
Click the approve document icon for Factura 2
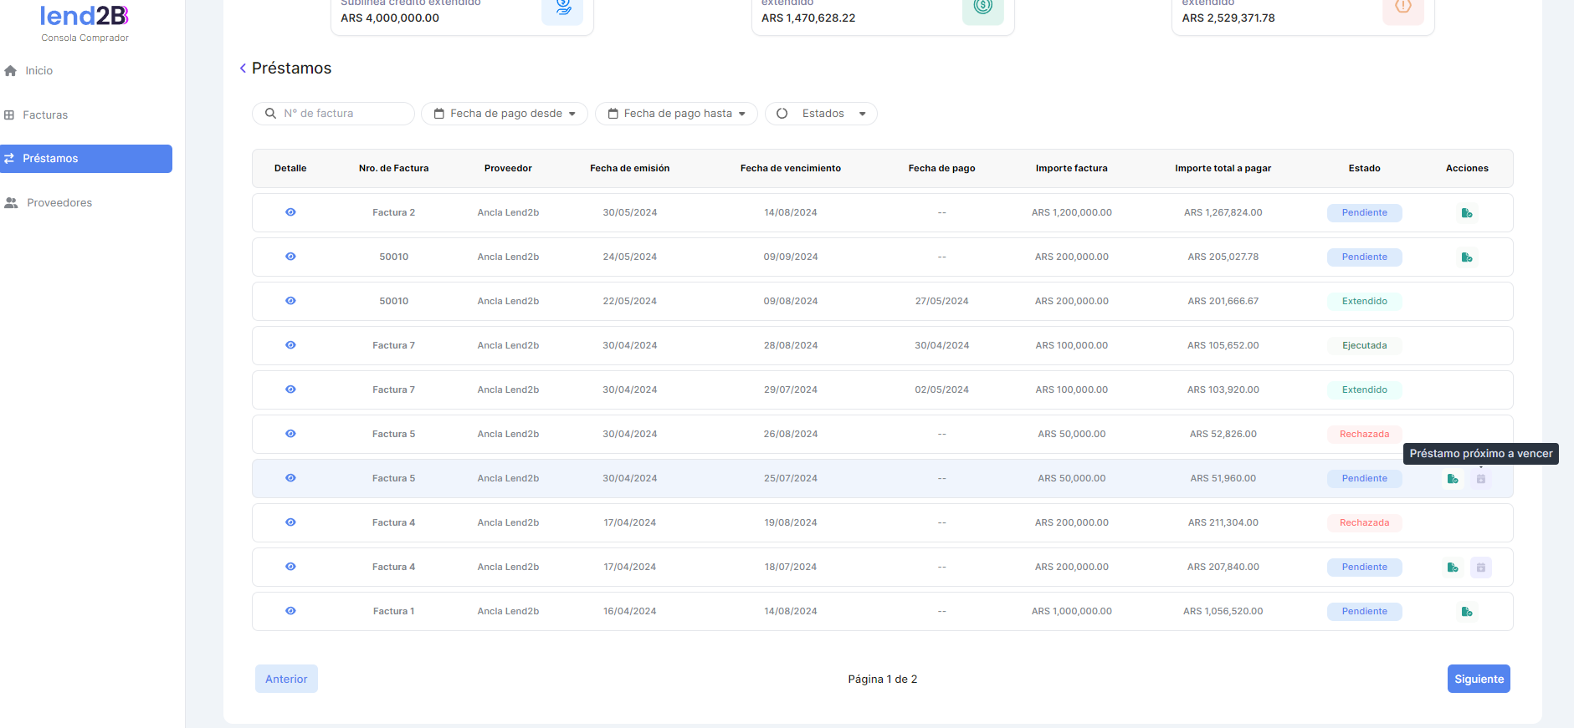click(x=1466, y=213)
